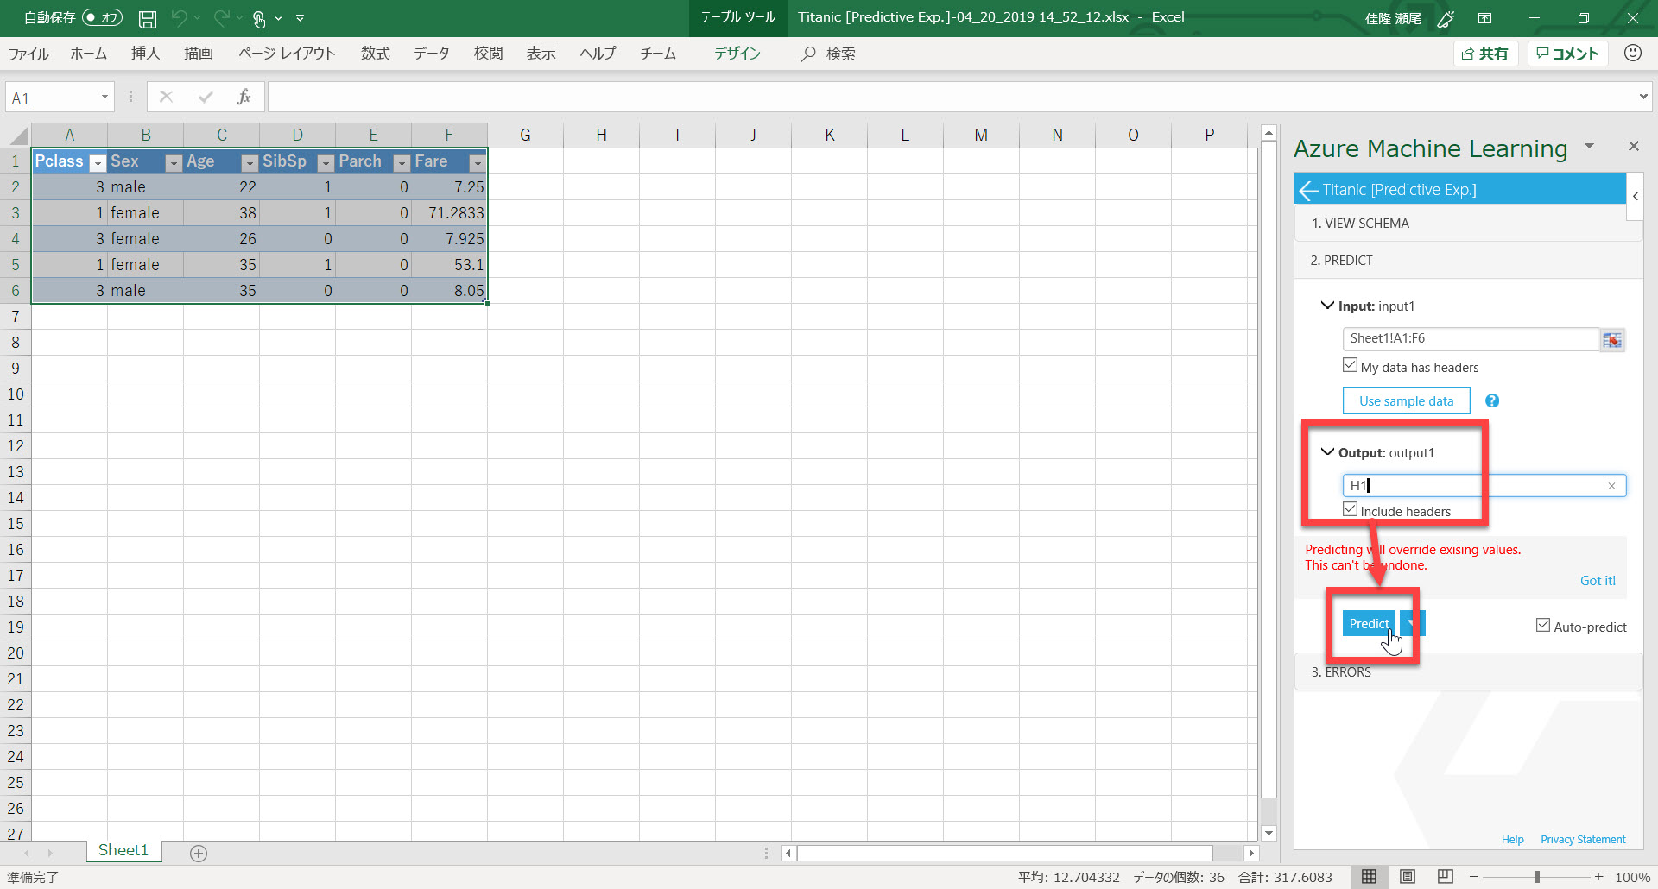Open the SibSp column filter dropdown

point(326,163)
